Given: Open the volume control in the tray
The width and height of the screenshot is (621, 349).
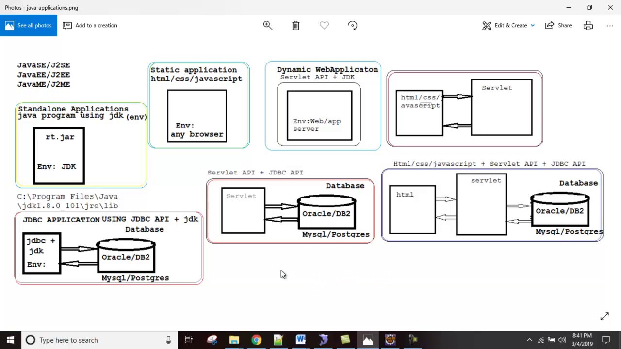Looking at the screenshot, I should click(562, 340).
